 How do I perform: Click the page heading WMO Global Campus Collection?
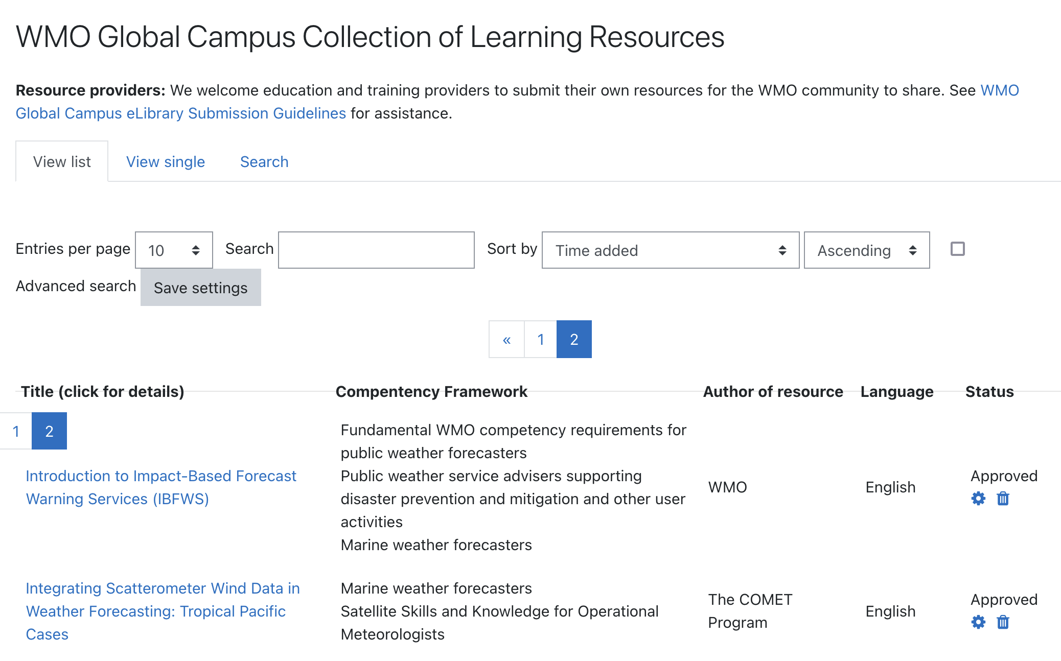pyautogui.click(x=370, y=37)
